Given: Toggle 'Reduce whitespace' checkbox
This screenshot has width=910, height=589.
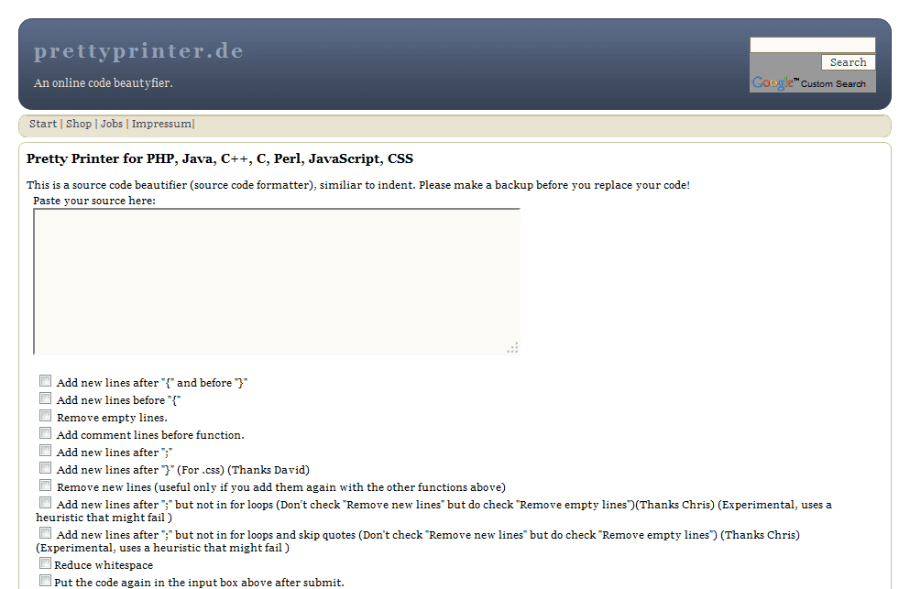Looking at the screenshot, I should pos(45,562).
